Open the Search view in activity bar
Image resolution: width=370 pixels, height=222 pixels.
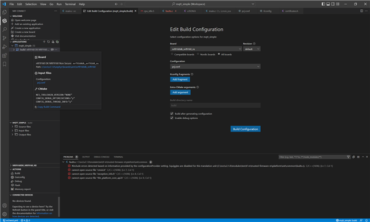click(5, 29)
